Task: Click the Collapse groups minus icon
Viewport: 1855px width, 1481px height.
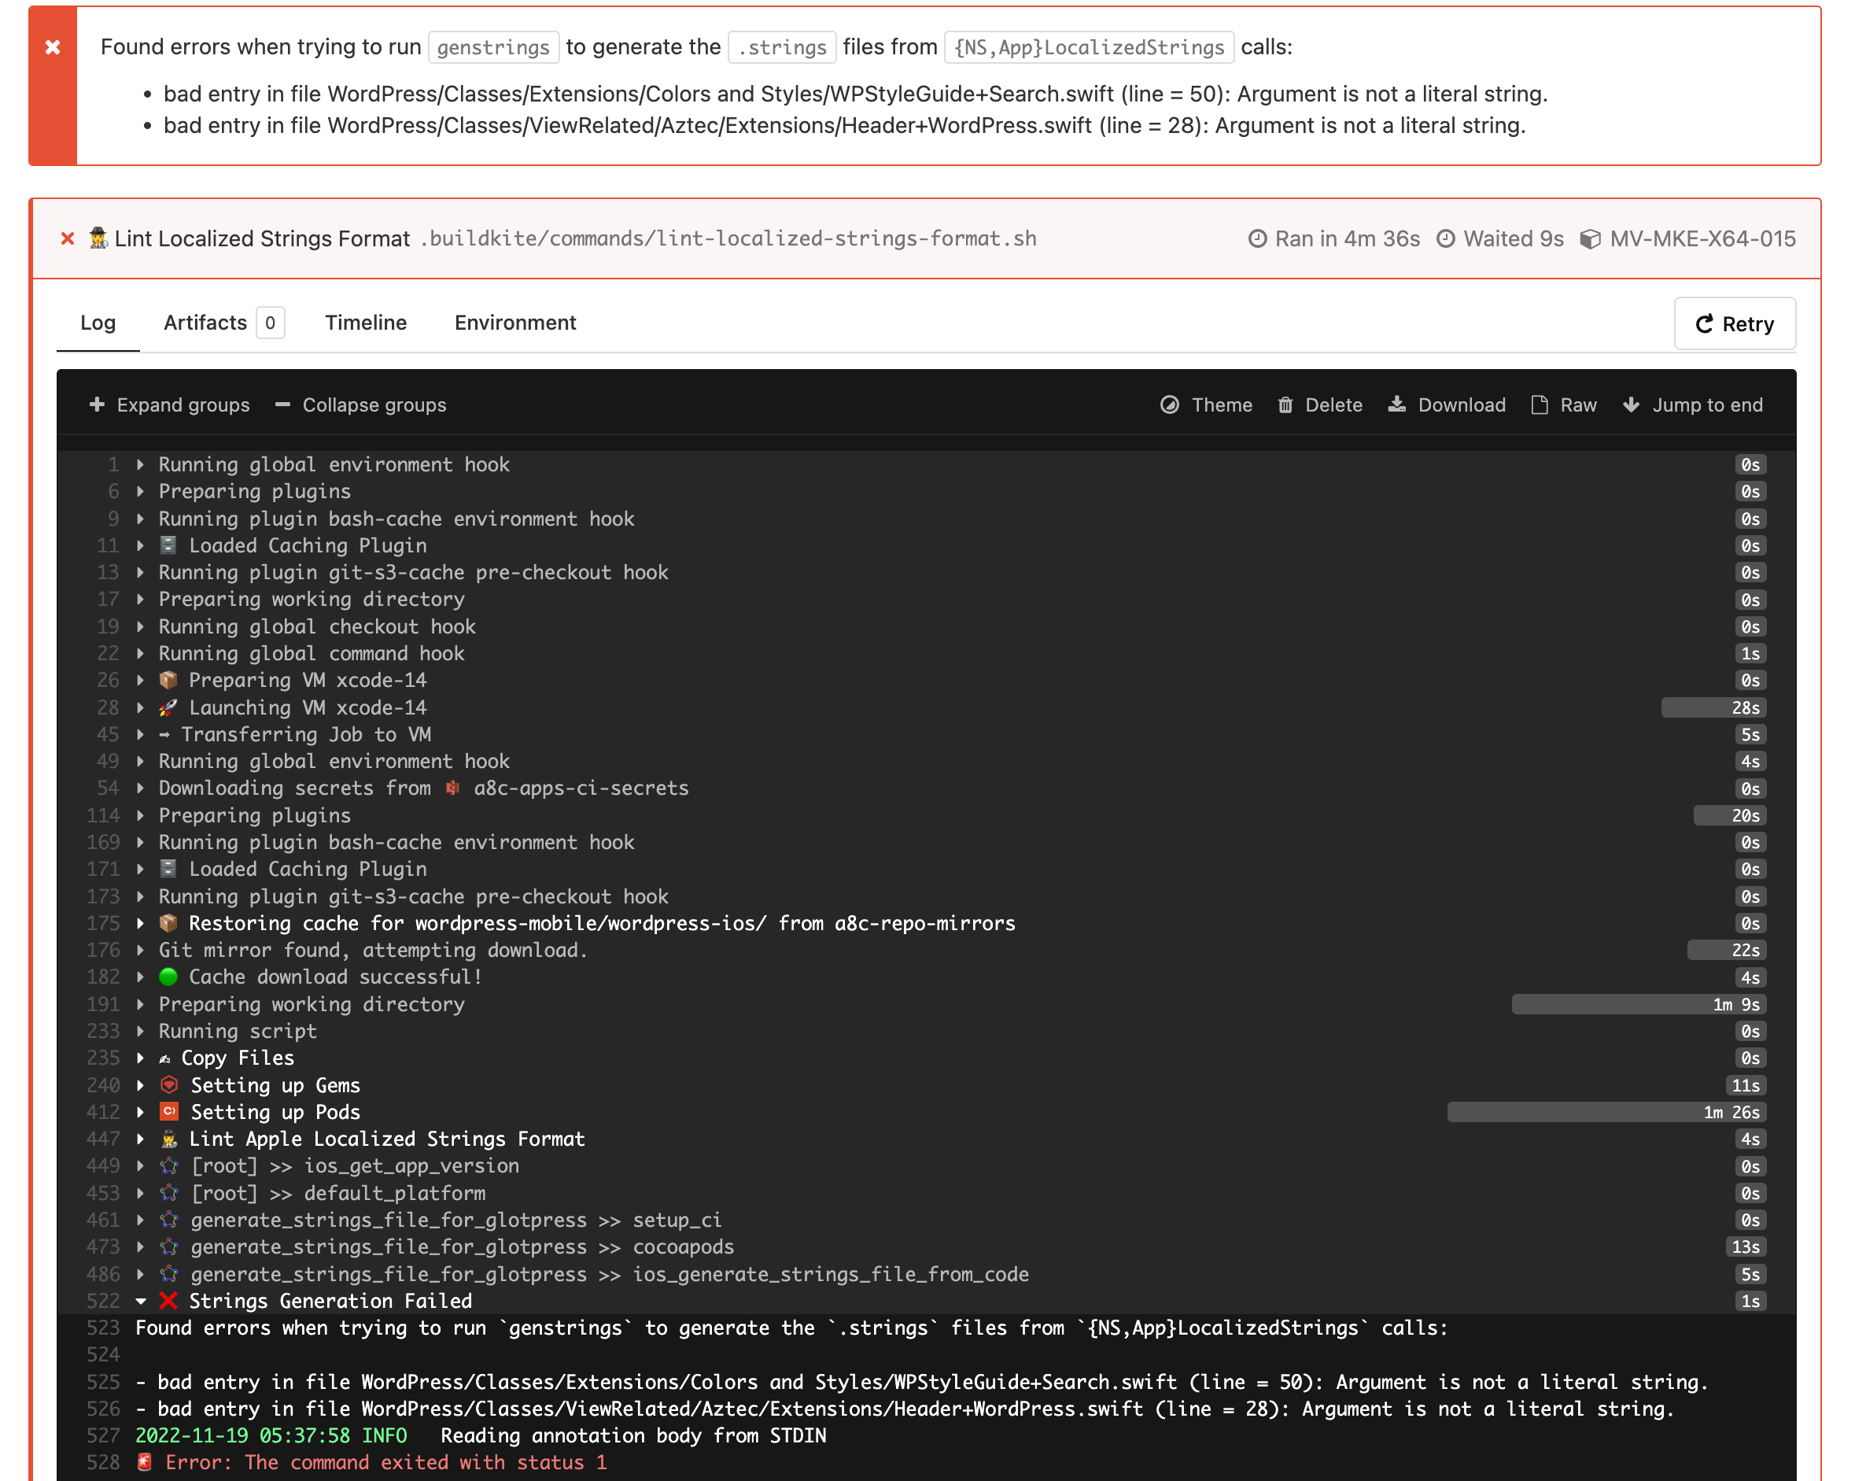Action: click(x=282, y=404)
